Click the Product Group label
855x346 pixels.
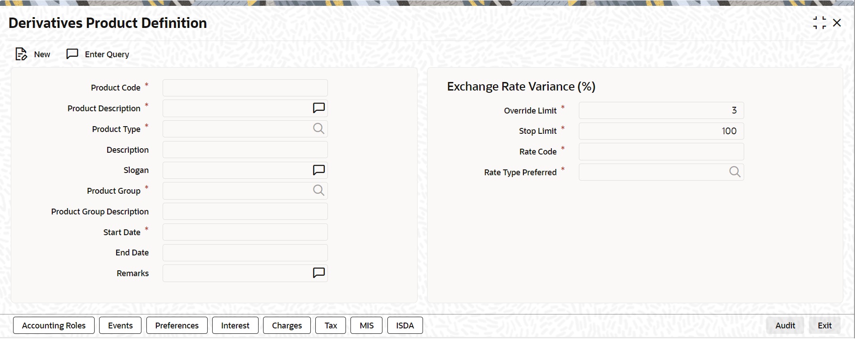[114, 191]
